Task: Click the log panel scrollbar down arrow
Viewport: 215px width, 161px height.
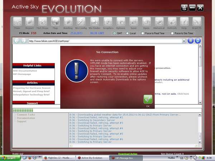Action: [200, 142]
